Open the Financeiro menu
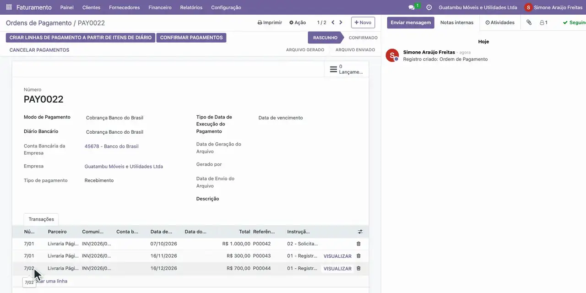The image size is (586, 293). pos(160,7)
